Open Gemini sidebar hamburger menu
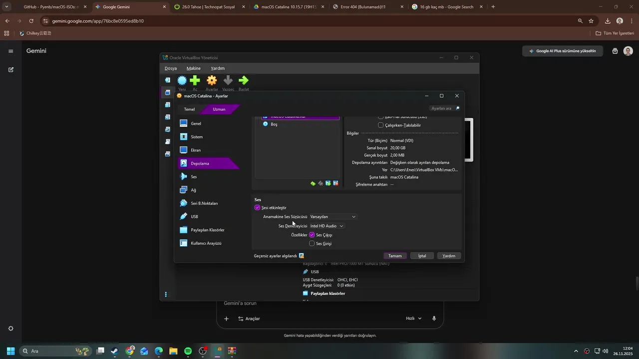This screenshot has height=359, width=639. (10, 51)
